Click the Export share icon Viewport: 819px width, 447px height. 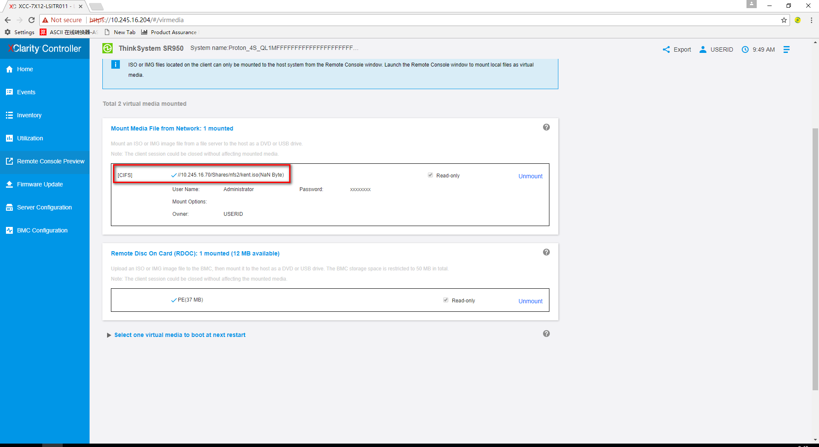pyautogui.click(x=666, y=49)
